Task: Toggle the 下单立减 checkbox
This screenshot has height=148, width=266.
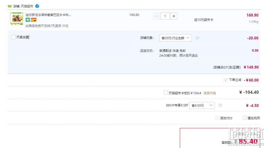Action: point(226,80)
